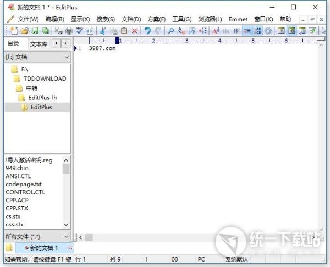Image resolution: width=330 pixels, height=267 pixels.
Task: Switch to the 文本库 tab
Action: tap(39, 43)
